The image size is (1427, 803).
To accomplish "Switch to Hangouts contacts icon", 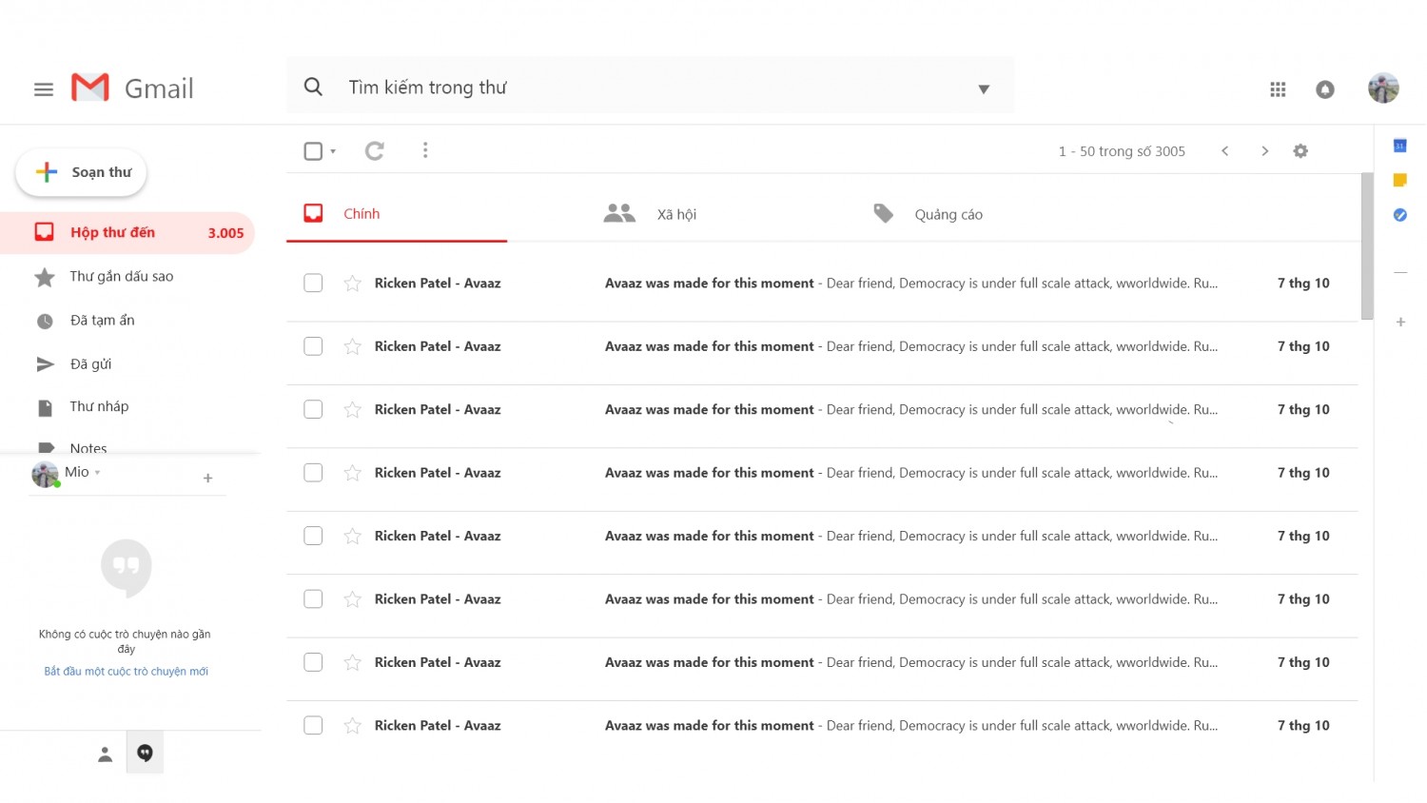I will pos(106,754).
